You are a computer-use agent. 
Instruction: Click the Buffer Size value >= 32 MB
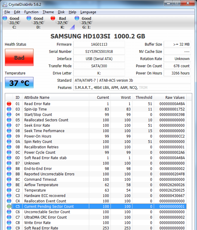(x=177, y=44)
